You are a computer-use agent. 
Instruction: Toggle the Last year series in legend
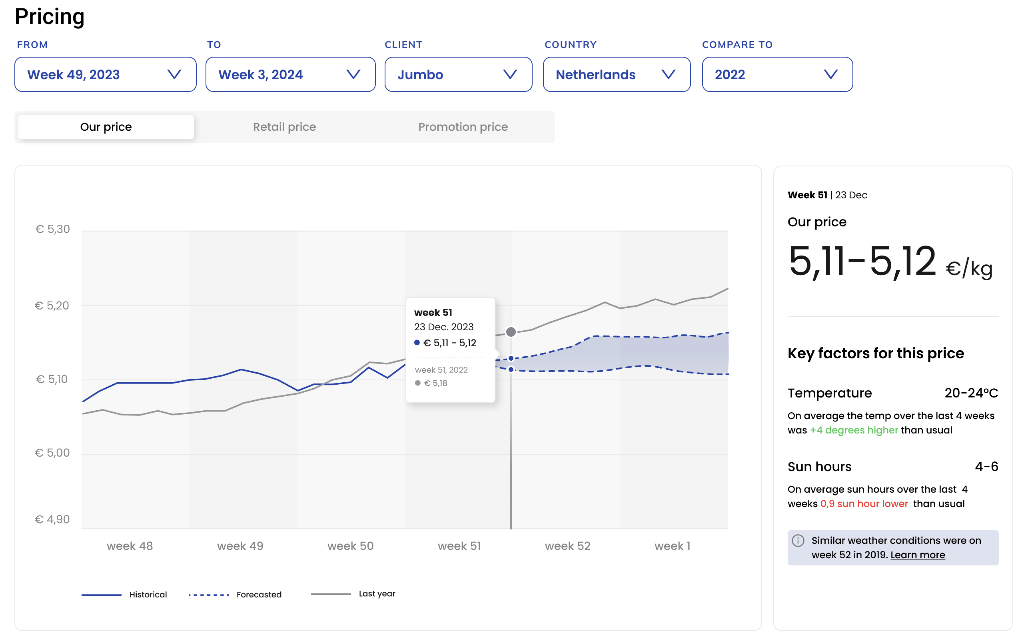pyautogui.click(x=353, y=594)
